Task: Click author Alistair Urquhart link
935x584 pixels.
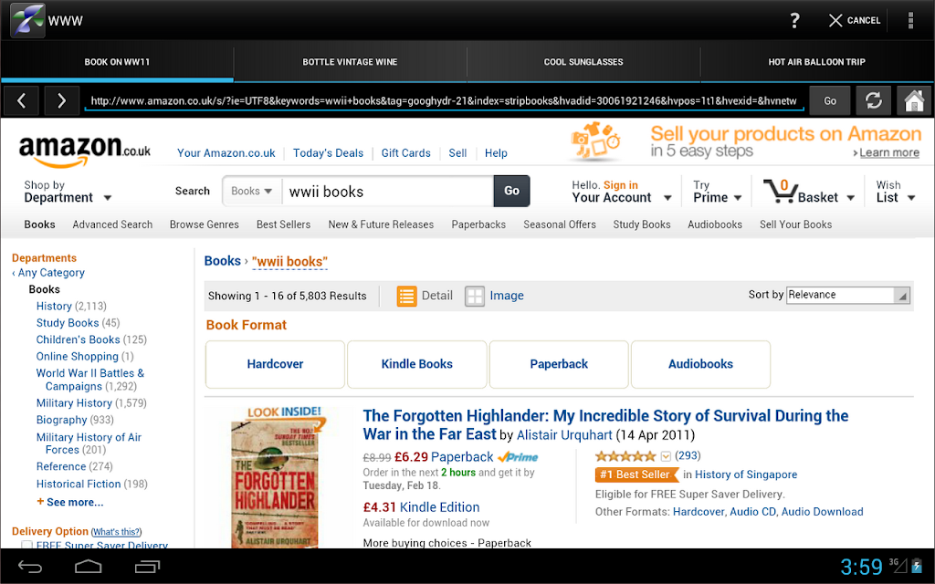Action: pos(564,435)
